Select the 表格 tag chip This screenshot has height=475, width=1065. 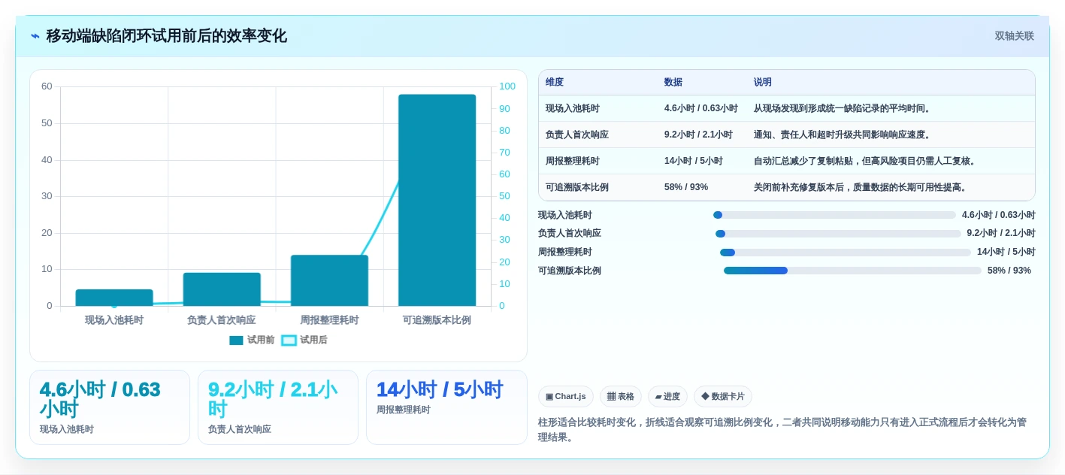pos(621,397)
